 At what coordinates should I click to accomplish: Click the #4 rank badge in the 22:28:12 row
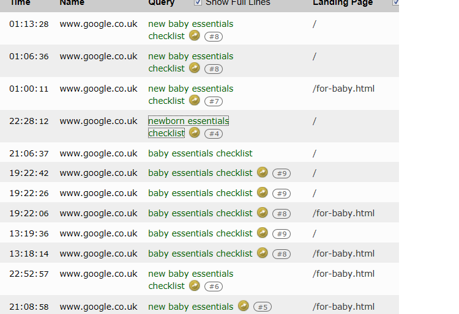(x=214, y=134)
